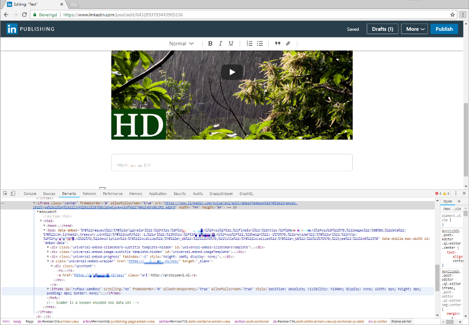
Task: Open the SnappySnippet tab
Action: click(x=221, y=194)
